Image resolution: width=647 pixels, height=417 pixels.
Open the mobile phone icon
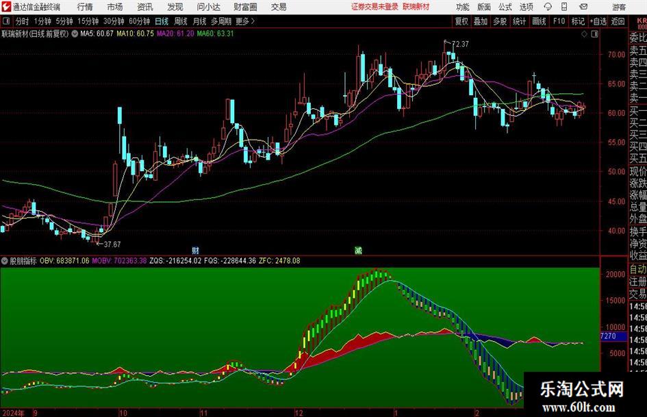tap(564, 7)
